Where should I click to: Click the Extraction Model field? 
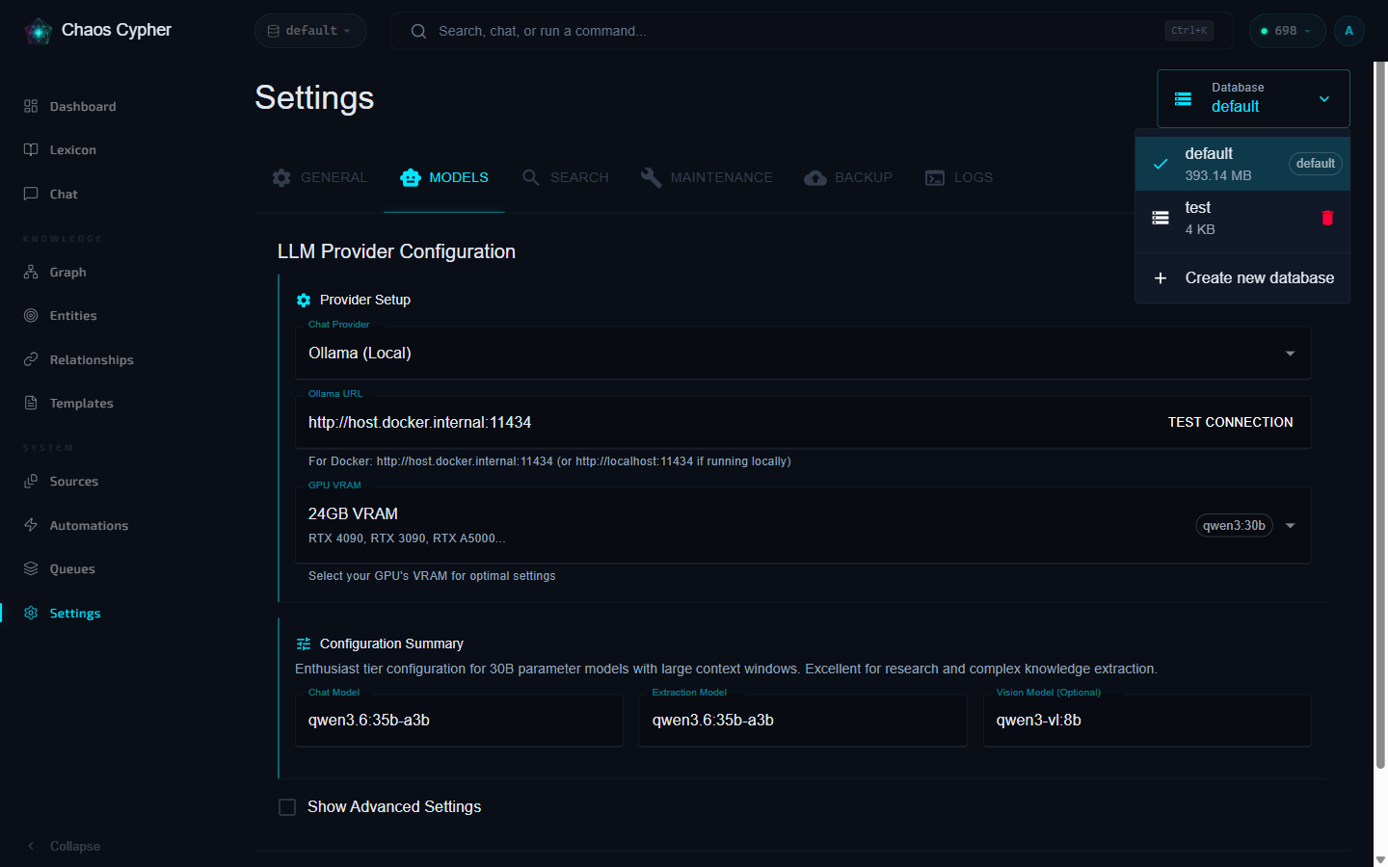(803, 720)
